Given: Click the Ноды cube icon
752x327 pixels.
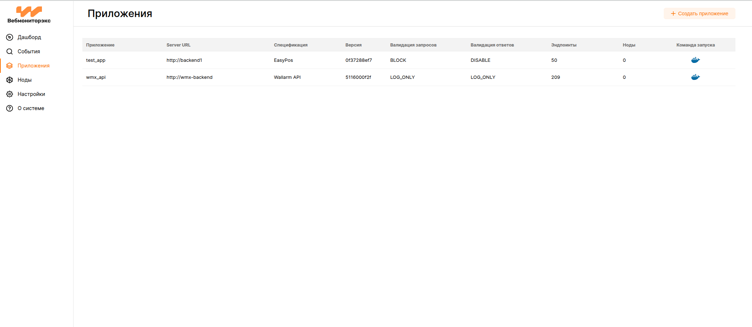Looking at the screenshot, I should coord(10,80).
